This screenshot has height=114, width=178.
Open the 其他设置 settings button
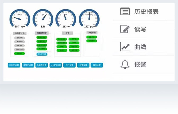click(97, 65)
